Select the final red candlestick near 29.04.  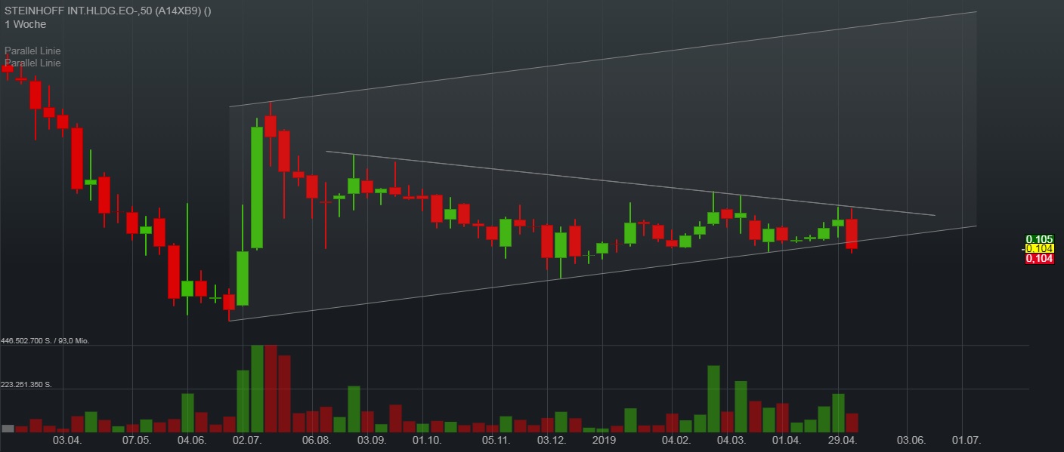(851, 234)
